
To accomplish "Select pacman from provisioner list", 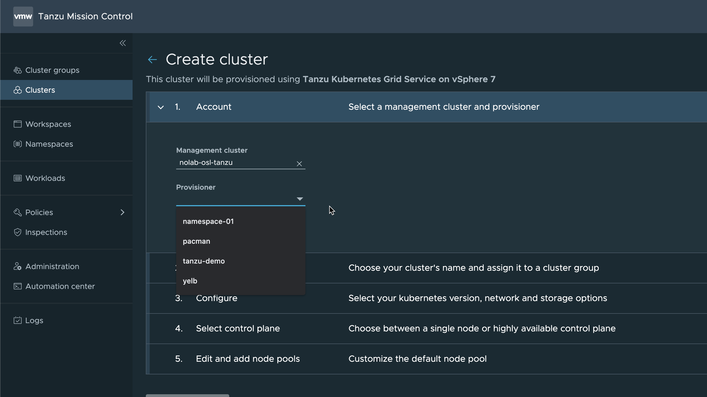I will coord(241,241).
